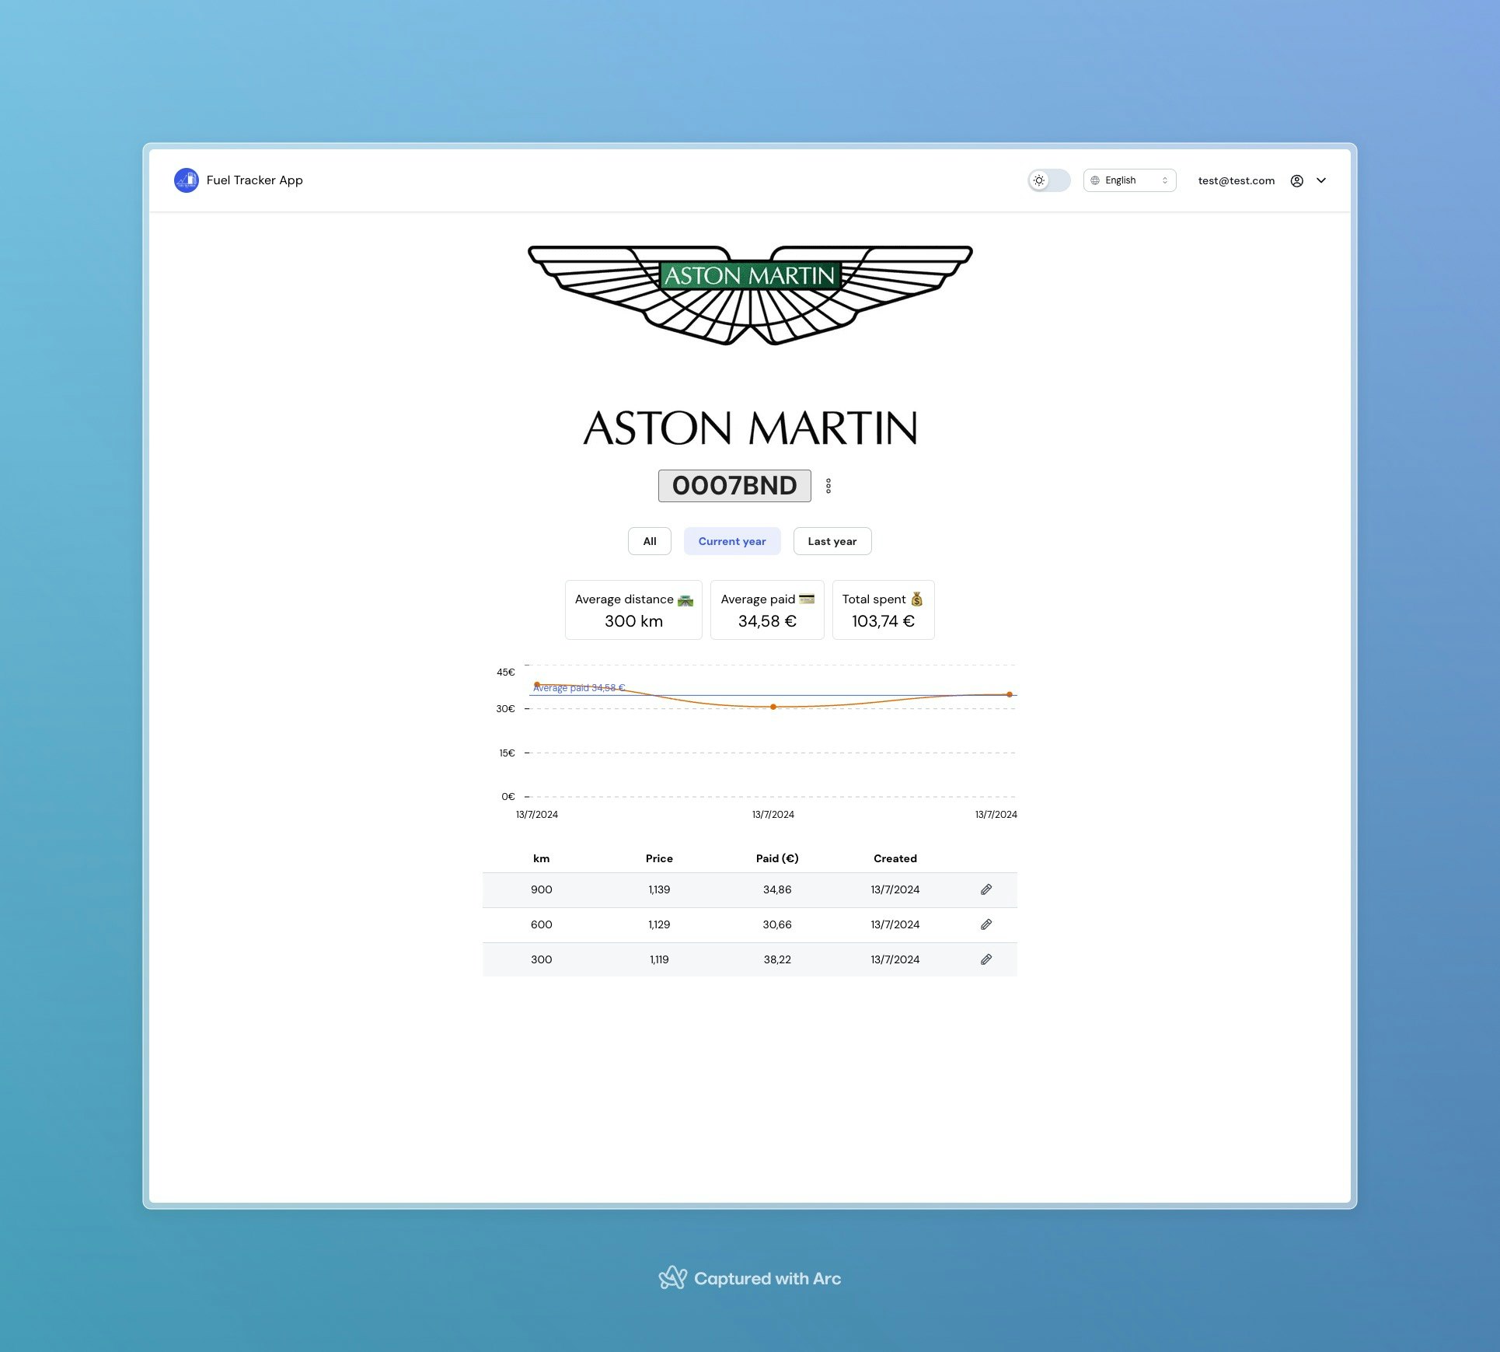Viewport: 1500px width, 1352px height.
Task: Expand the account menu chevron
Action: pyautogui.click(x=1320, y=180)
